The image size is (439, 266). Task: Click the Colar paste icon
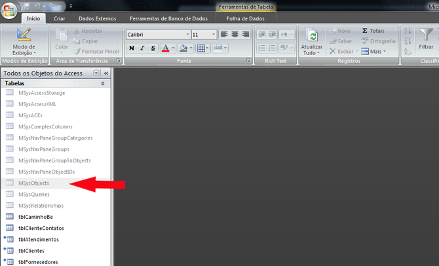point(62,35)
